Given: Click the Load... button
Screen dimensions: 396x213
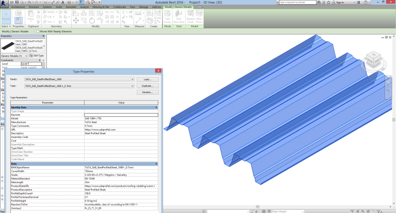Looking at the screenshot, I should [x=147, y=79].
